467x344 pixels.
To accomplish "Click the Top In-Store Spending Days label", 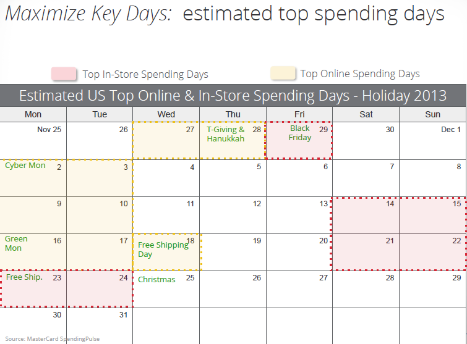I will 145,74.
